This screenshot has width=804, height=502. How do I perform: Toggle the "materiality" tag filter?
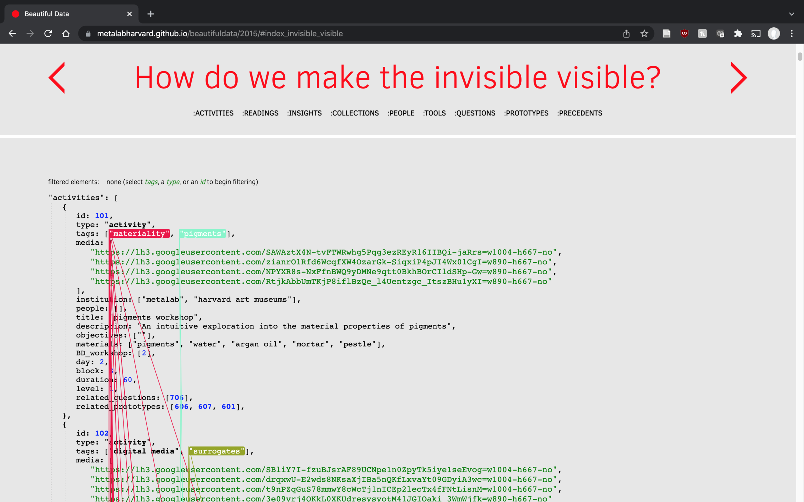(x=139, y=234)
